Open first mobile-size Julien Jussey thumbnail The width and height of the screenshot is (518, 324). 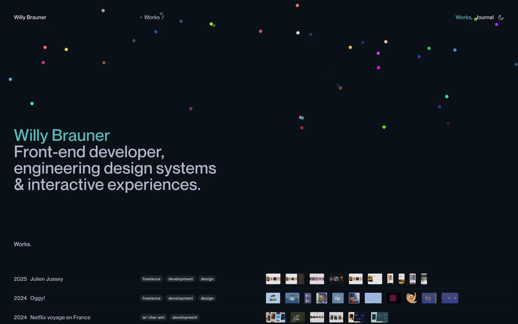pos(390,279)
